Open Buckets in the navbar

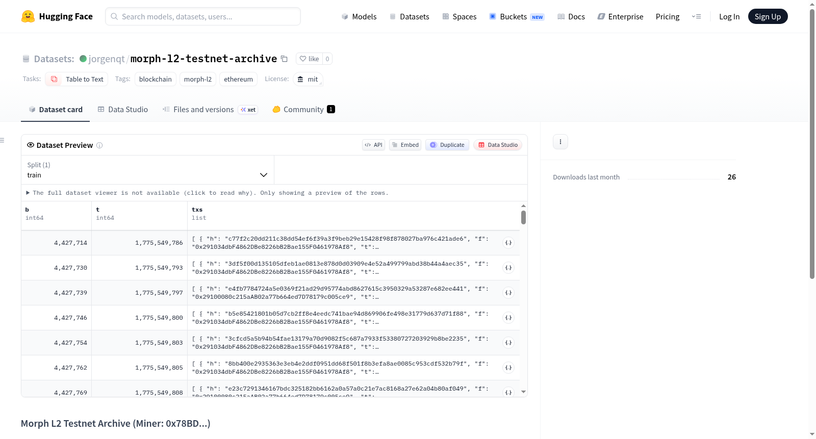(x=517, y=16)
